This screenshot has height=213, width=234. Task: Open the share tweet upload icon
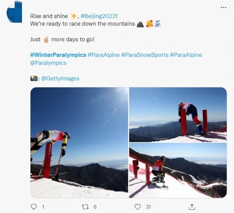tap(192, 207)
